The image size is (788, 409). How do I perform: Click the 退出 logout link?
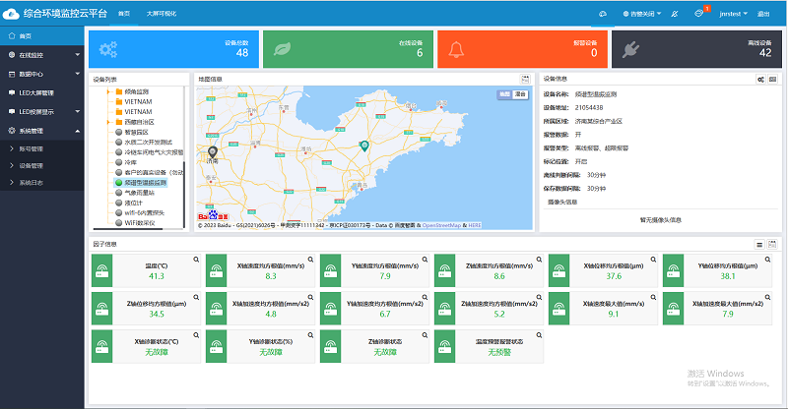coord(764,14)
